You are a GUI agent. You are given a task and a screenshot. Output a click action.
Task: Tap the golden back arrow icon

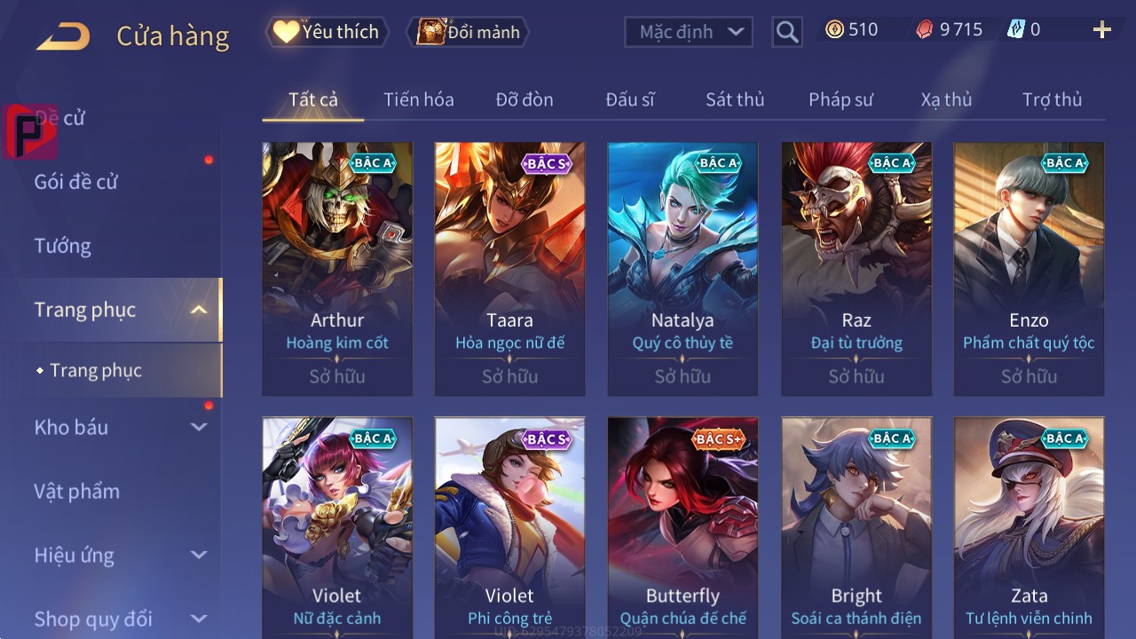click(x=63, y=36)
